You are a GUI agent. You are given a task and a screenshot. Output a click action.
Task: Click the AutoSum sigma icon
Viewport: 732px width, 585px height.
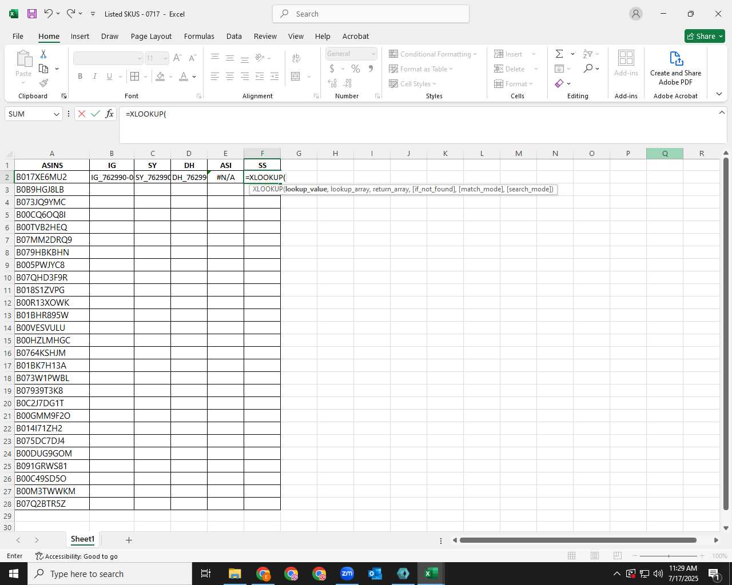(x=559, y=54)
